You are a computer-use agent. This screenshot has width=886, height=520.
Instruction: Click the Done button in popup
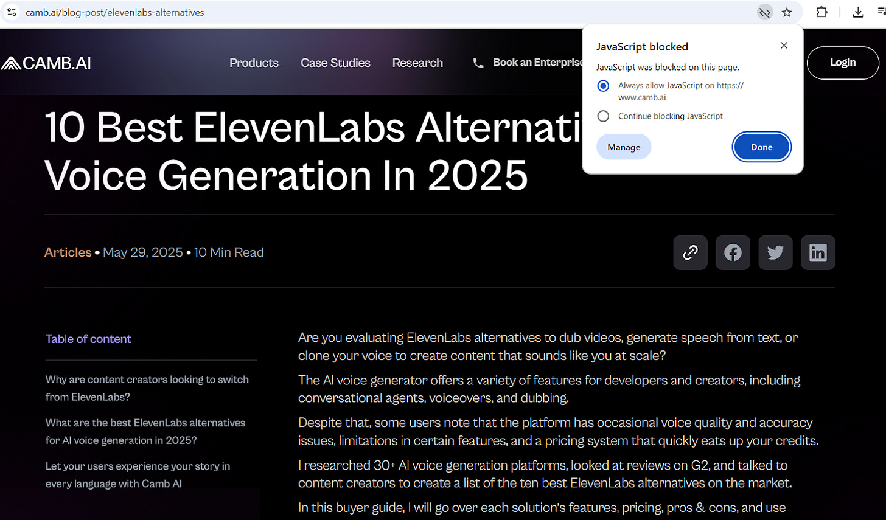761,147
